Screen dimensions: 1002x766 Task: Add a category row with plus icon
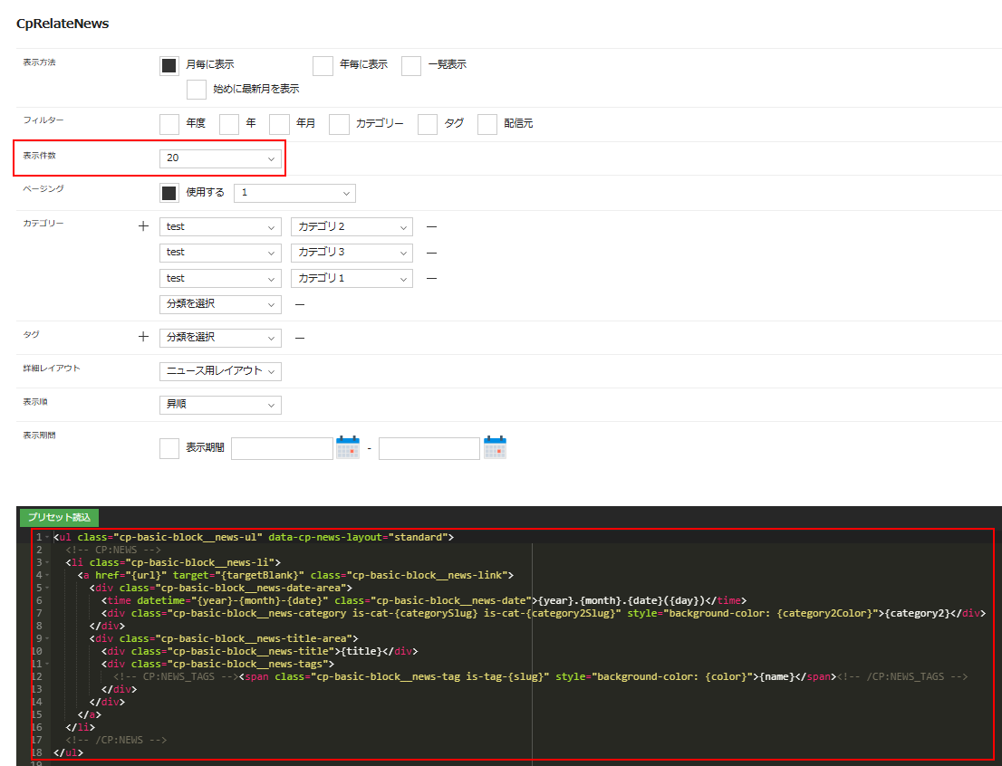[x=144, y=226]
